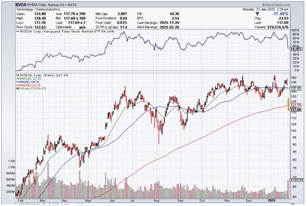Click the Nov label on time axis
Image resolution: width=307 pixels, height=206 pixels.
coord(227,201)
